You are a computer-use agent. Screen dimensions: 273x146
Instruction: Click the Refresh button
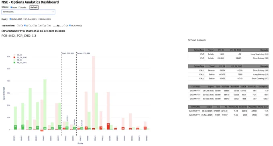tap(34, 7)
